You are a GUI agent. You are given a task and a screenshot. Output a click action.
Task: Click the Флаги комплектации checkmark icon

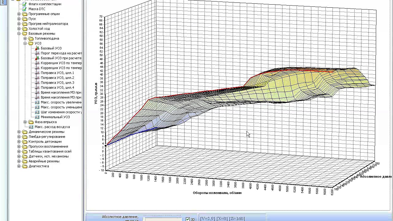tap(25, 4)
